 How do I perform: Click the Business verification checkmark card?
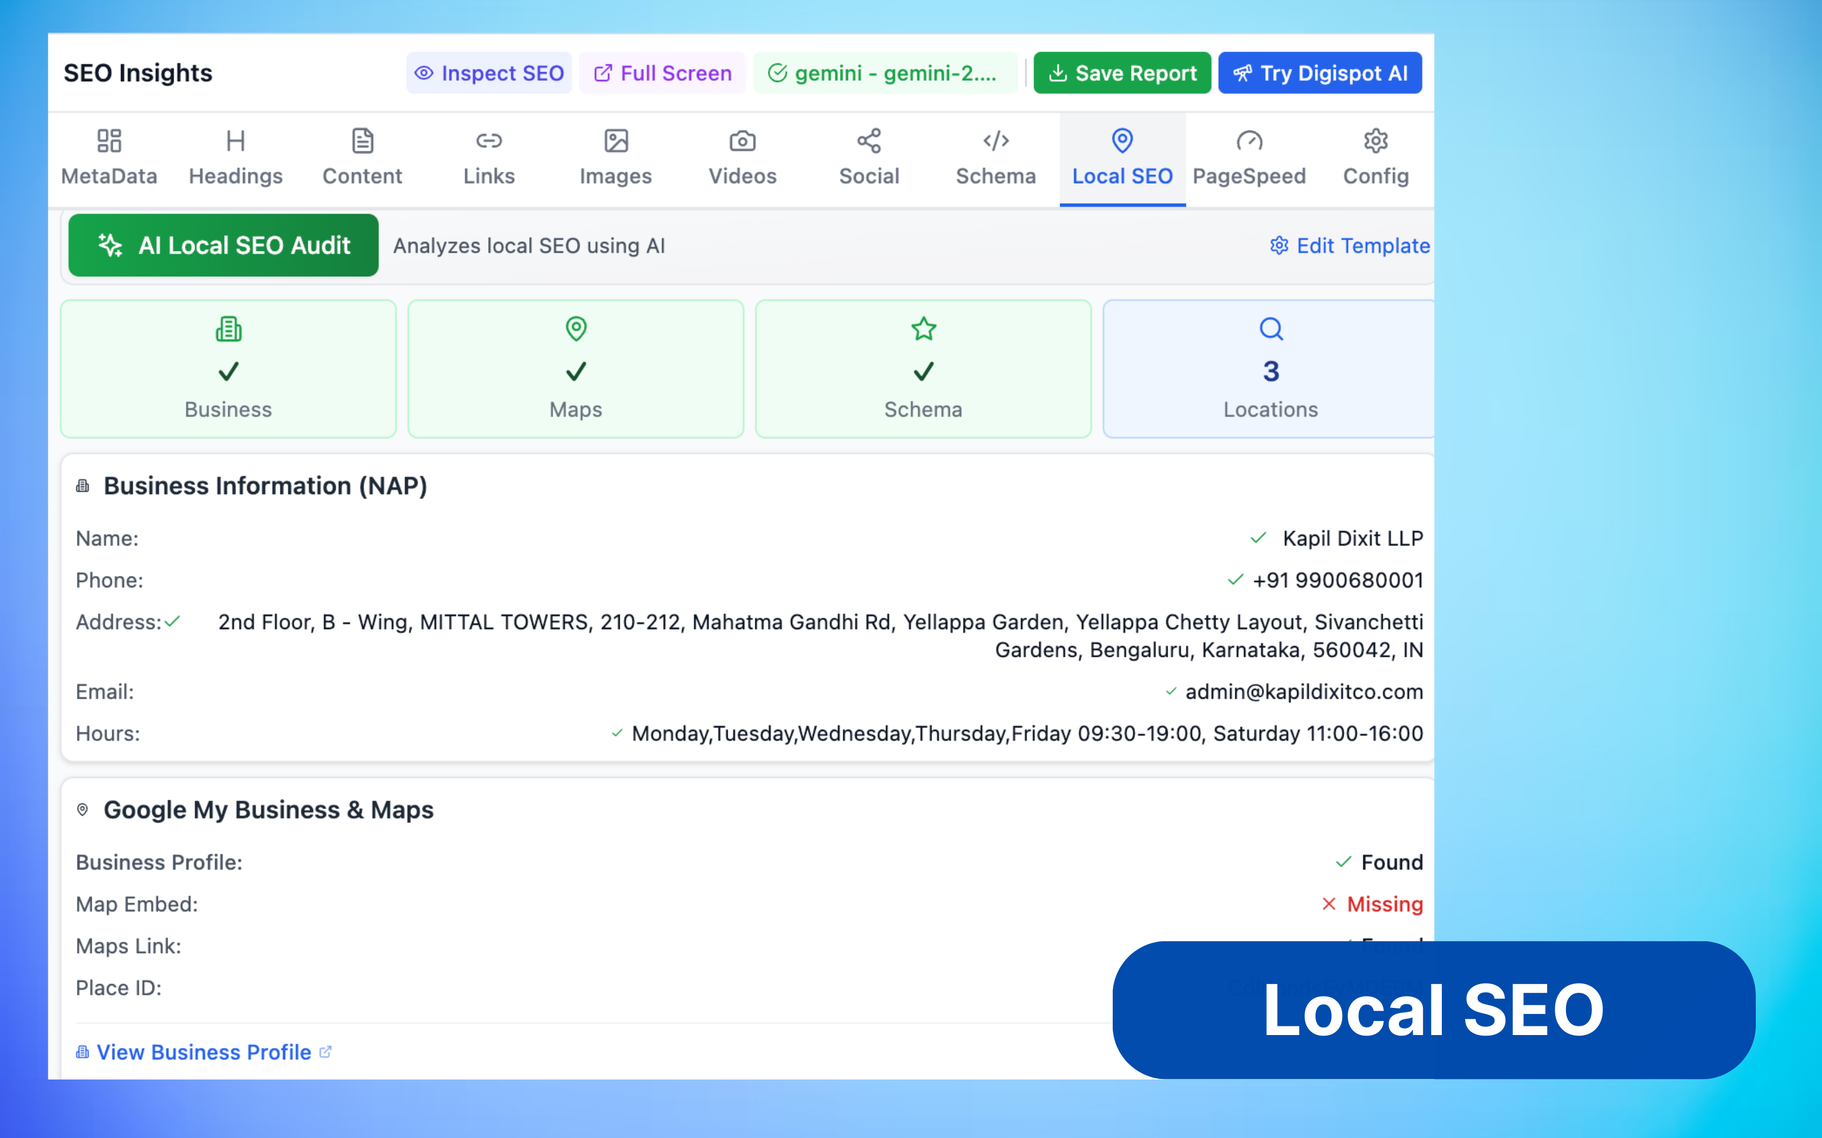click(227, 369)
